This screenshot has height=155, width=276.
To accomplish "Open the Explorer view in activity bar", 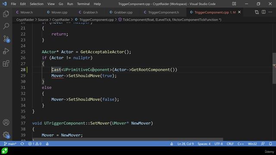I will click(x=6, y=14).
